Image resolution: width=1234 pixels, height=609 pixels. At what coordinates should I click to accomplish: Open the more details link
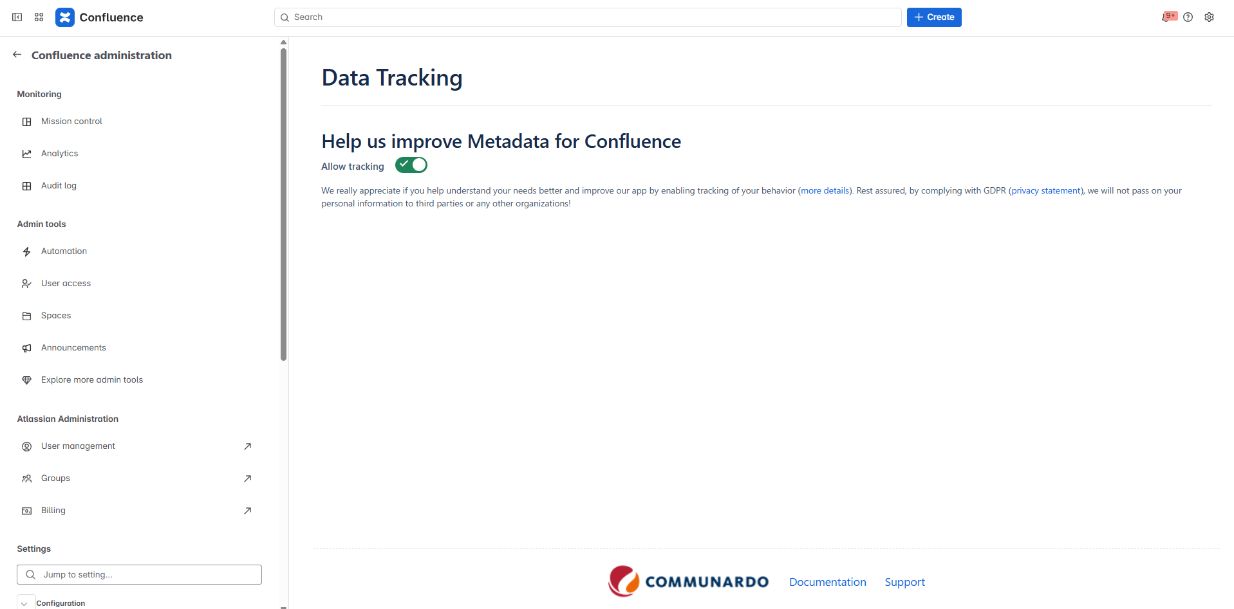[x=825, y=191]
